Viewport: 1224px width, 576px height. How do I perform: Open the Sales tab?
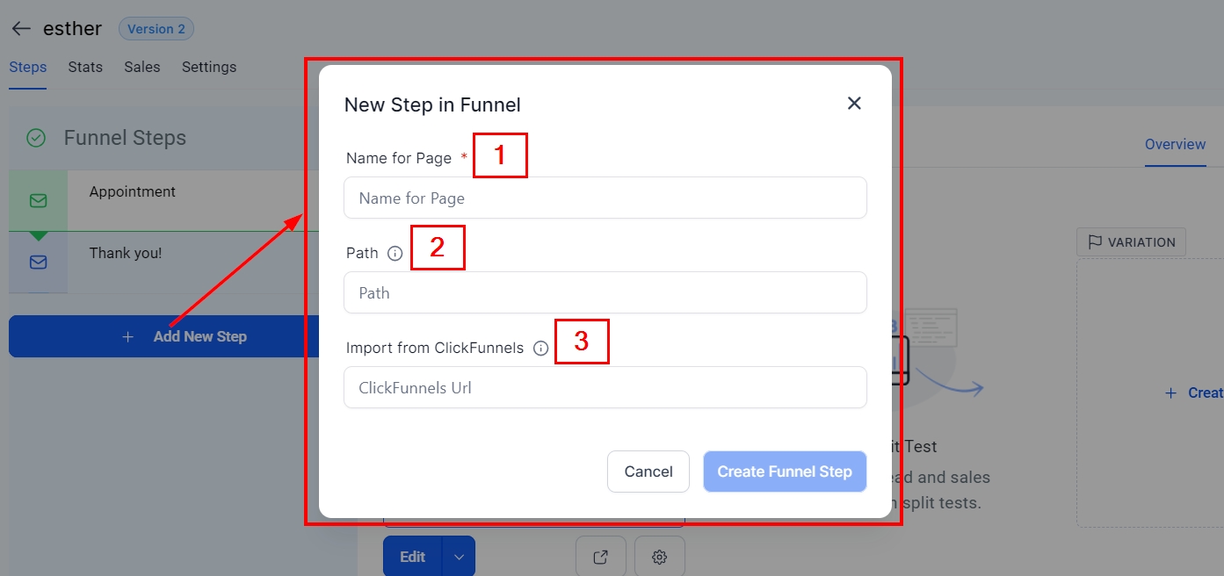pos(142,67)
